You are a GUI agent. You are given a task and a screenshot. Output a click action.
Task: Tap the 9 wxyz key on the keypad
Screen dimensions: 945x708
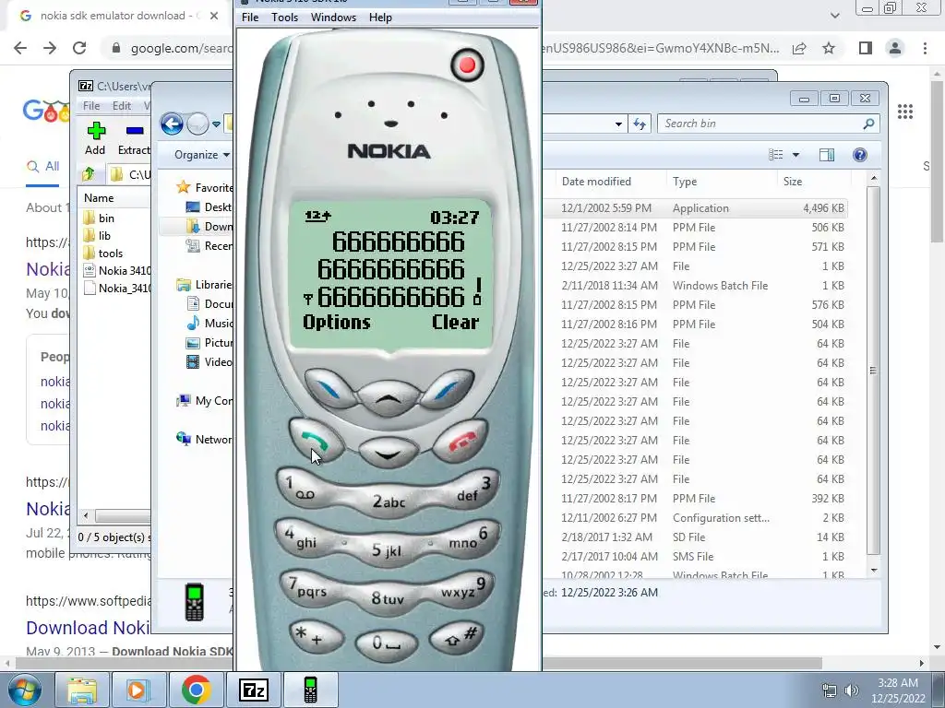pyautogui.click(x=465, y=588)
